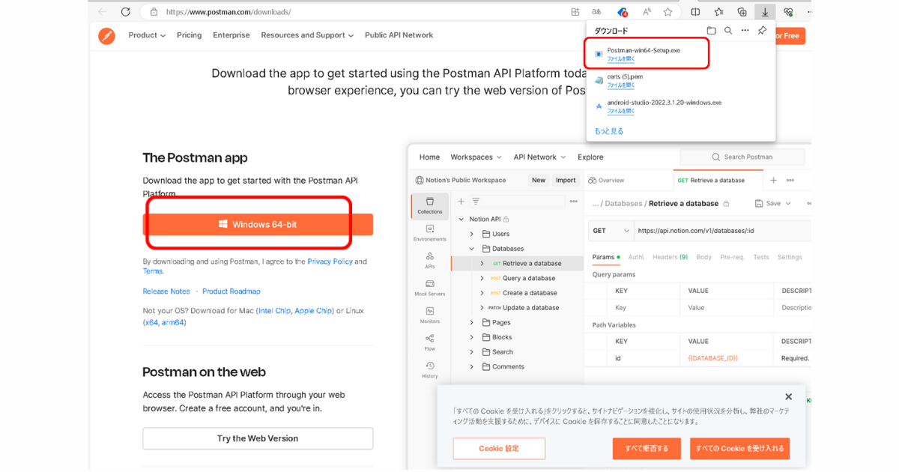Go to Public API Network
This screenshot has height=472, width=899.
399,35
